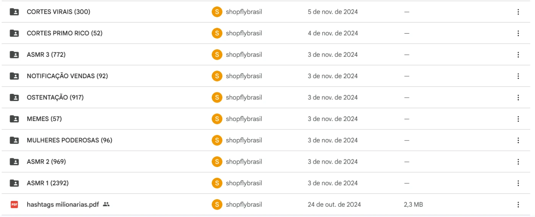
Task: Click owner name shopflybrasil in the OSTENTAÇÃO row
Action: point(244,97)
